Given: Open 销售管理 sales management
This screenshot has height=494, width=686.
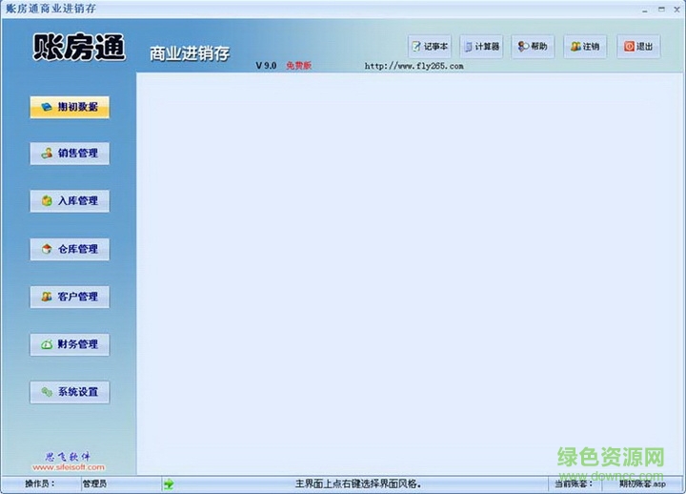Looking at the screenshot, I should [x=70, y=154].
